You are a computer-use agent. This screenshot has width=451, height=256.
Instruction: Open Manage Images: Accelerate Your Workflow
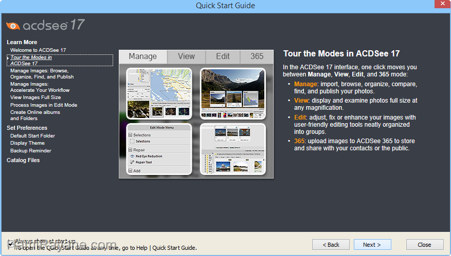40,87
